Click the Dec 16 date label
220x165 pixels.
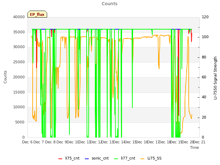coord(142,142)
